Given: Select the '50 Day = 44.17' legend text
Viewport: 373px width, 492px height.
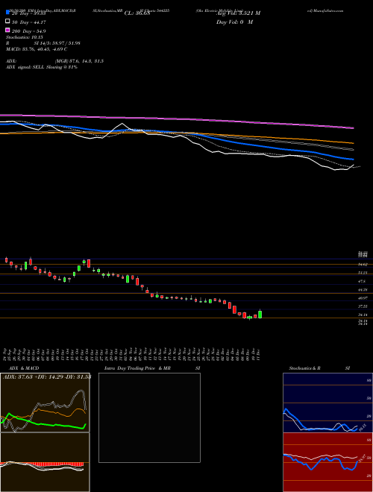Looking at the screenshot, I should [29, 22].
